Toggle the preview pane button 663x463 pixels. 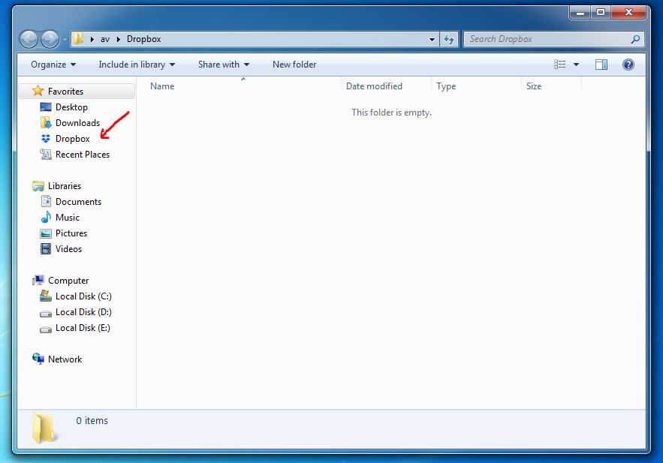coord(601,65)
